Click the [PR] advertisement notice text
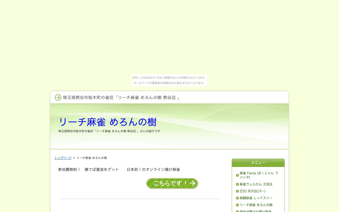 point(169,78)
